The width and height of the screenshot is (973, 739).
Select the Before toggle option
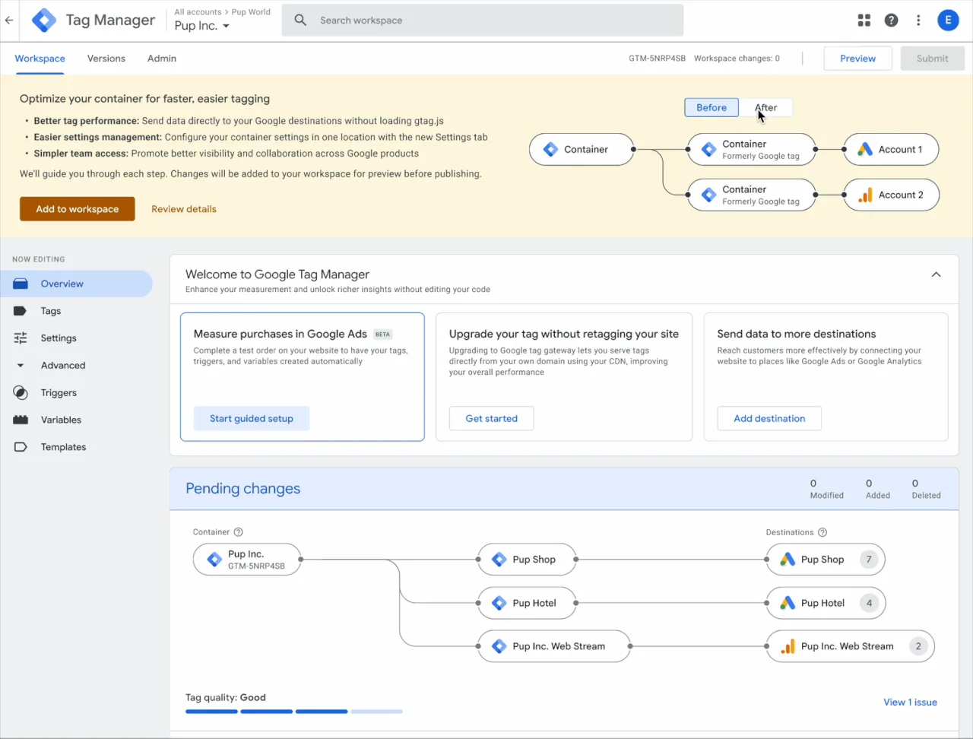point(712,107)
